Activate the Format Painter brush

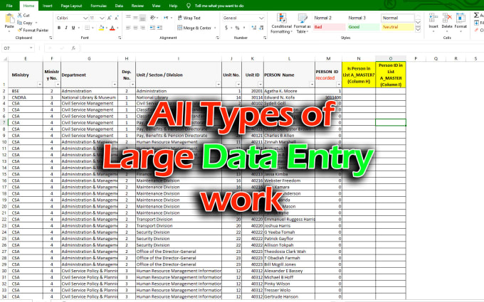tap(20, 30)
